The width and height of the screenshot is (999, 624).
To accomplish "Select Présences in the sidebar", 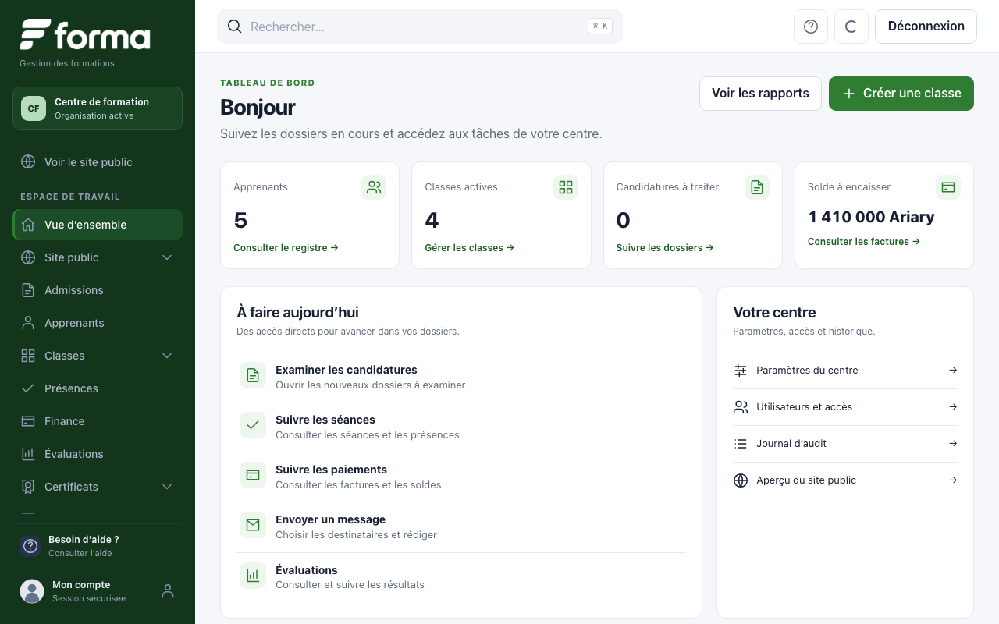I will click(x=98, y=388).
